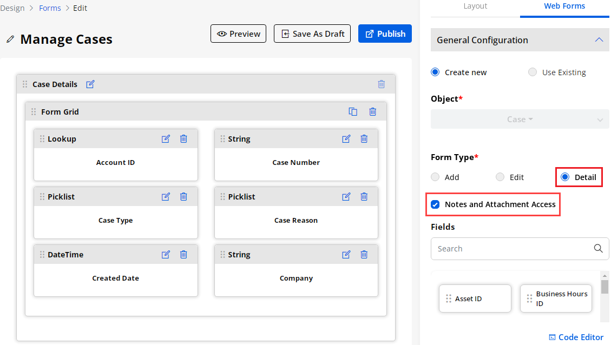Delete the Form Grid with trash icon
The height and width of the screenshot is (345, 611).
tap(373, 112)
